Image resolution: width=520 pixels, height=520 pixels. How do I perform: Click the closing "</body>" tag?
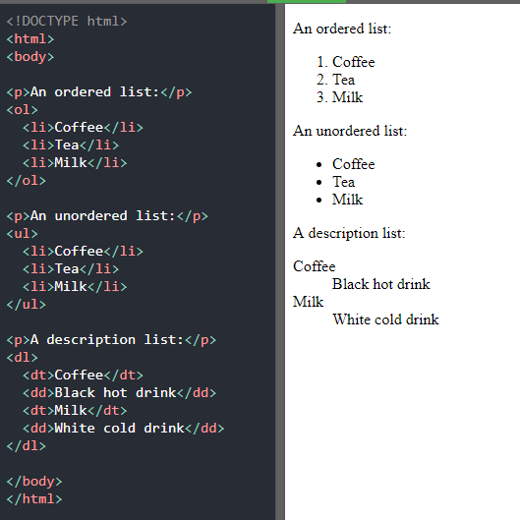[x=34, y=482]
